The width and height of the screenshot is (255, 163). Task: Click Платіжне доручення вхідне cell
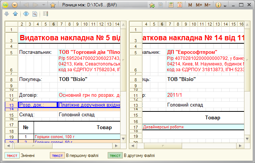89,105
